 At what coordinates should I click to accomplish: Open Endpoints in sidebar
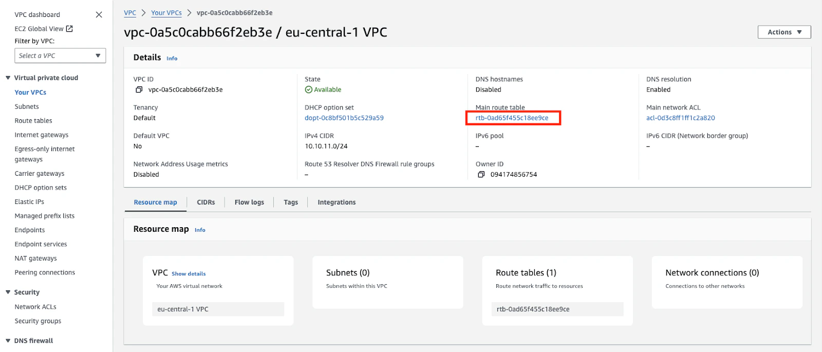30,230
